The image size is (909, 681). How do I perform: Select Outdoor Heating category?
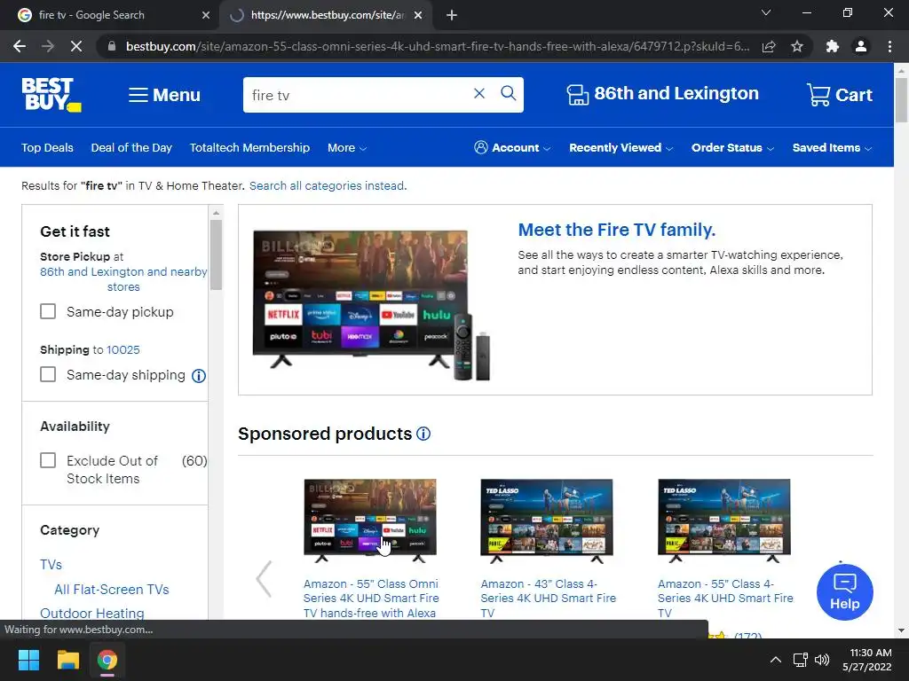pos(92,614)
